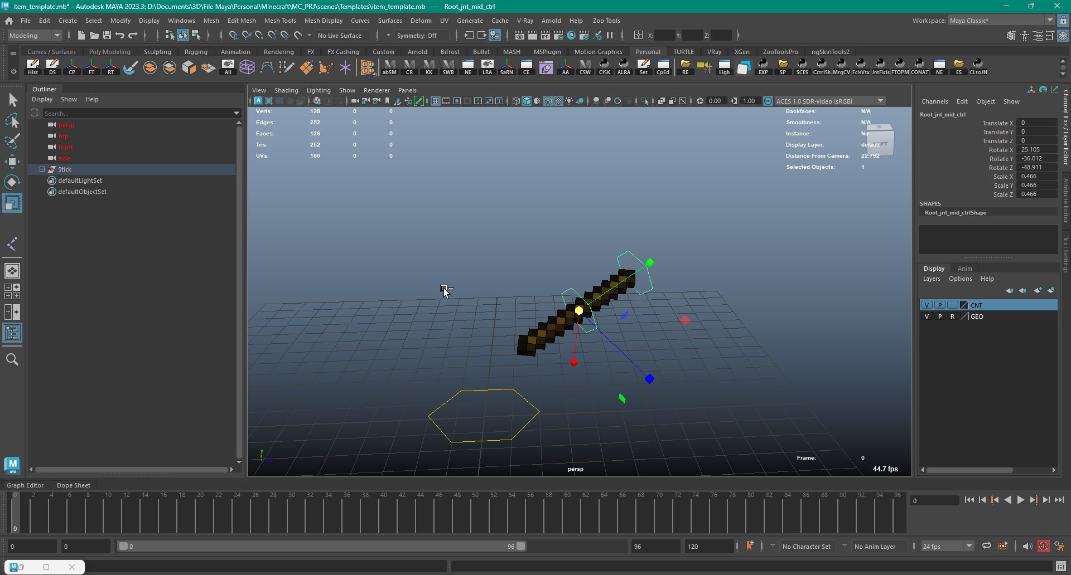Screen dimensions: 1071x575
Task: Open the Graph Editor button
Action: pyautogui.click(x=25, y=485)
